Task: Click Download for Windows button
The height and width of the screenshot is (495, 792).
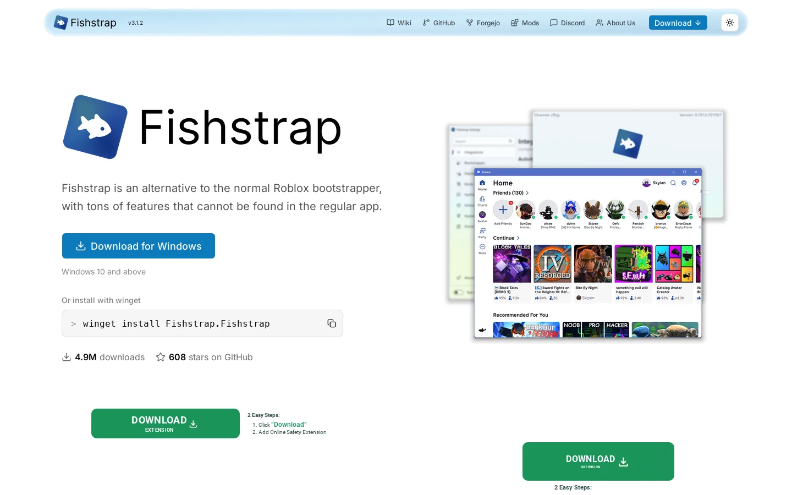Action: pyautogui.click(x=139, y=246)
